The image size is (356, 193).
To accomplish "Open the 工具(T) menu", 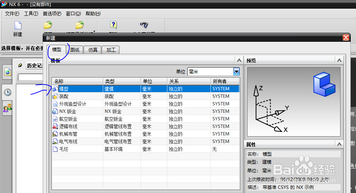I will point(31,14).
